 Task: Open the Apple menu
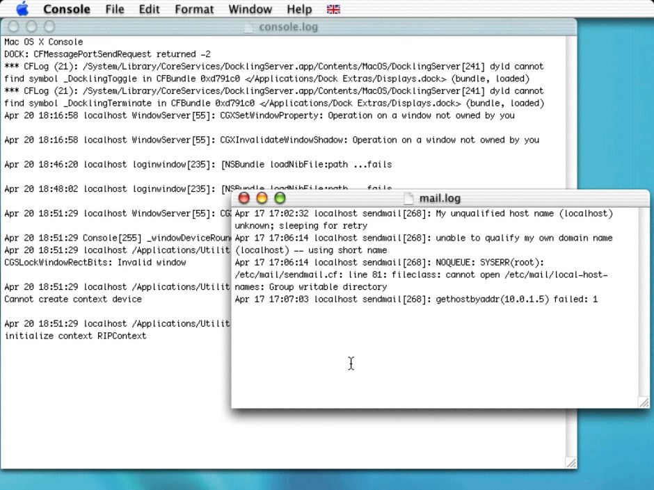22,9
